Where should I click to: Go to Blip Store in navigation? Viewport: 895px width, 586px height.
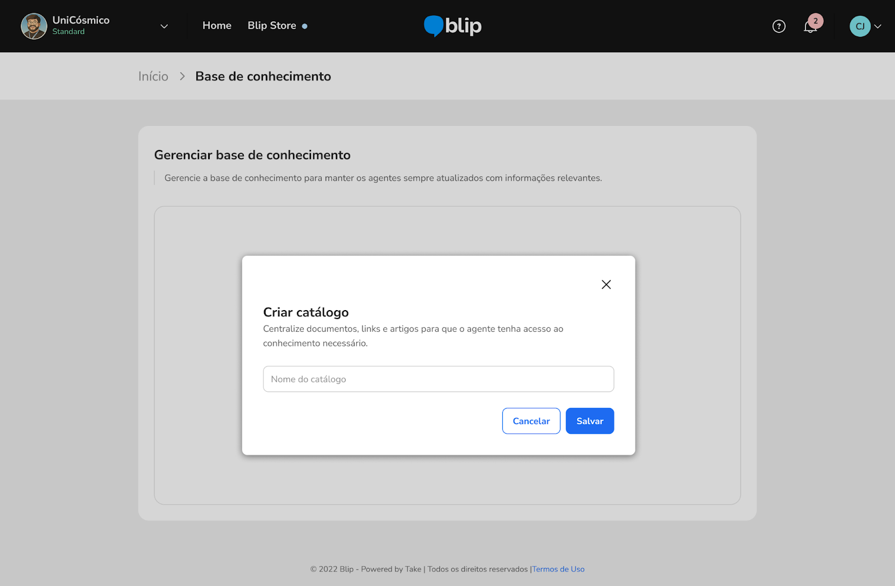tap(272, 26)
